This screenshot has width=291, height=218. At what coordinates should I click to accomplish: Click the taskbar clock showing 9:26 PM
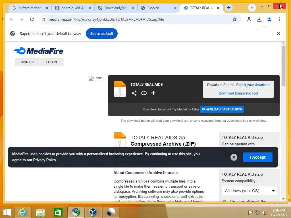click(x=278, y=212)
